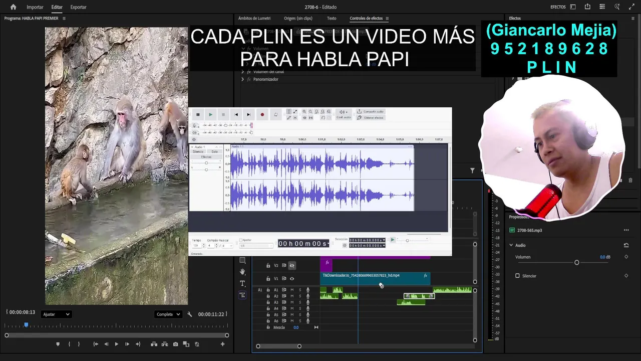Skip to end in Audacity
This screenshot has height=361, width=641.
[248, 115]
